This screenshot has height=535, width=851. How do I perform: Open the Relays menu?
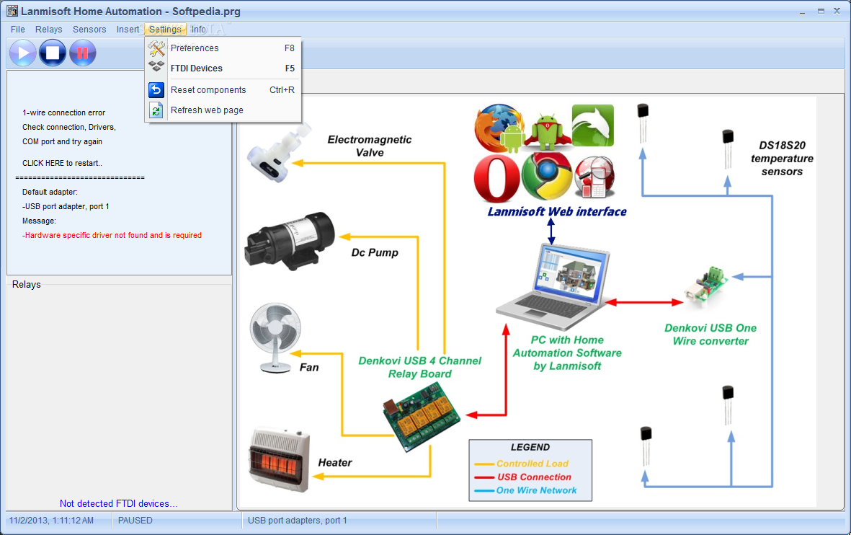pyautogui.click(x=49, y=30)
